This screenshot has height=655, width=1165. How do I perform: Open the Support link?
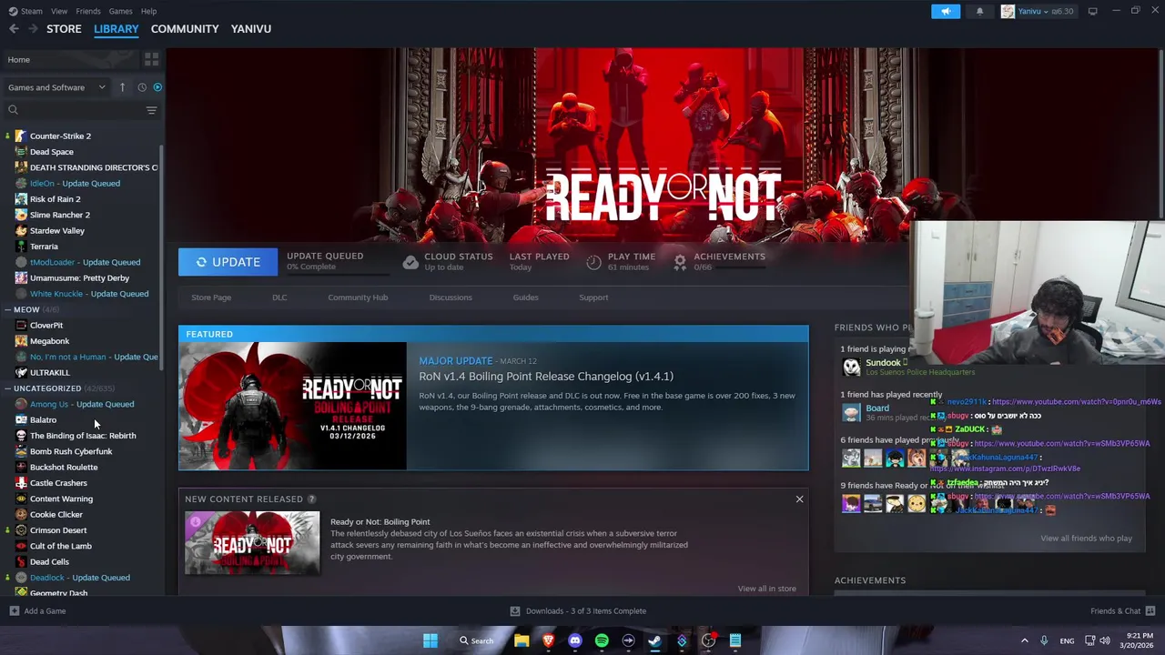click(x=593, y=297)
